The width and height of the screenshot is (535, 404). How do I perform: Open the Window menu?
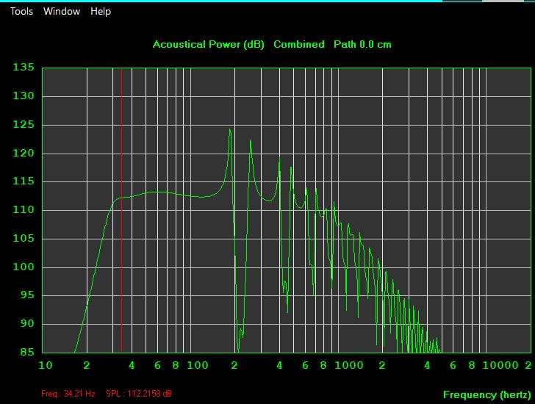point(62,11)
